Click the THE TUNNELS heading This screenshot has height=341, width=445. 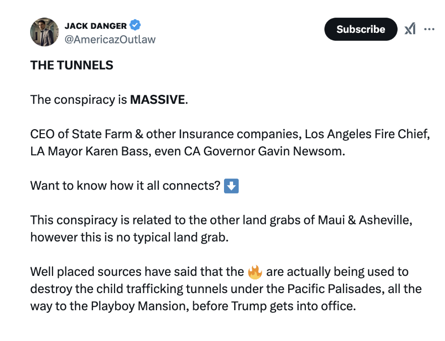[x=72, y=65]
